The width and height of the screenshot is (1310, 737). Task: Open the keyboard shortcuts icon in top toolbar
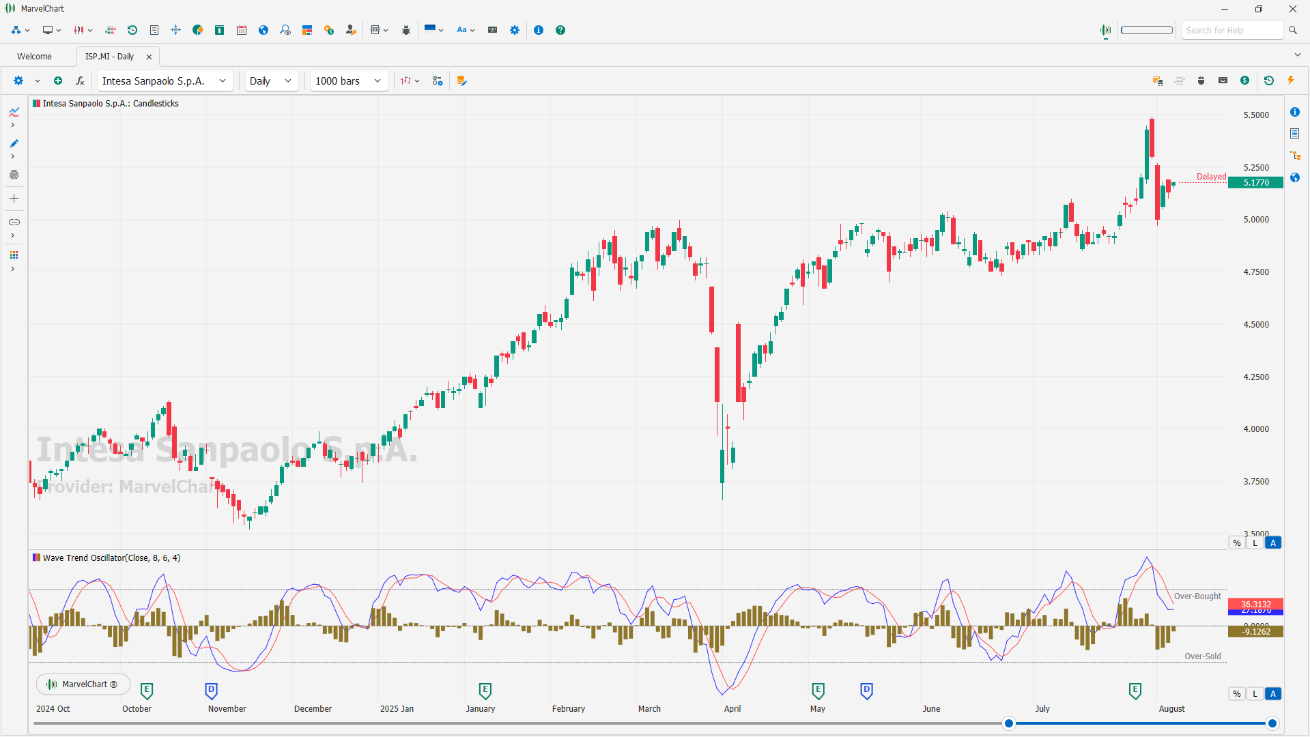point(492,30)
